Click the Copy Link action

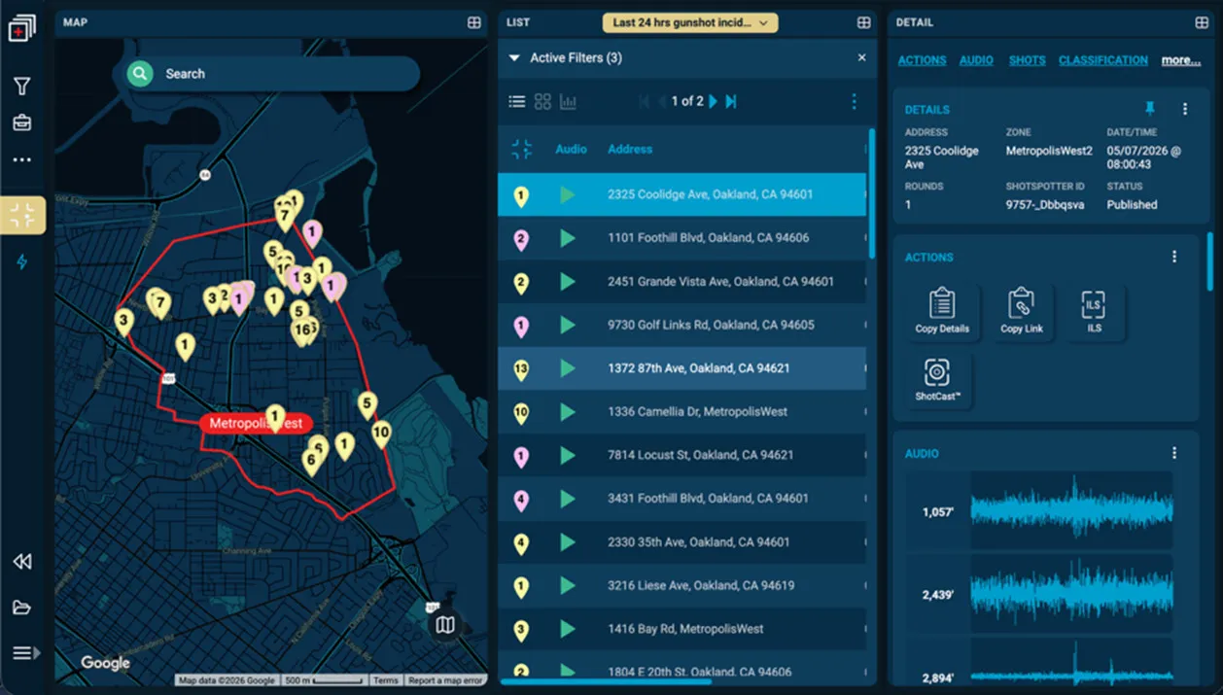(x=1021, y=311)
